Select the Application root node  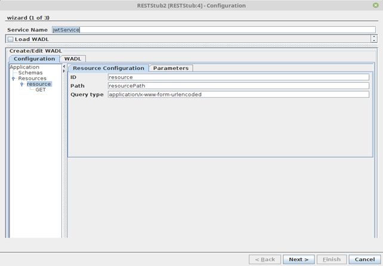24,67
